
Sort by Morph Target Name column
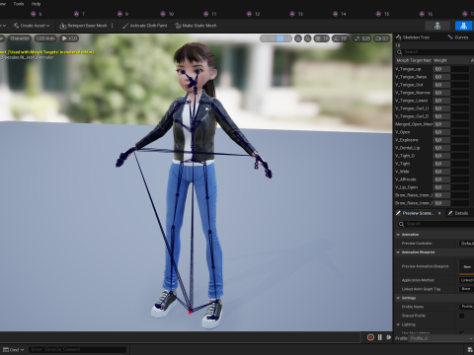[x=414, y=60]
